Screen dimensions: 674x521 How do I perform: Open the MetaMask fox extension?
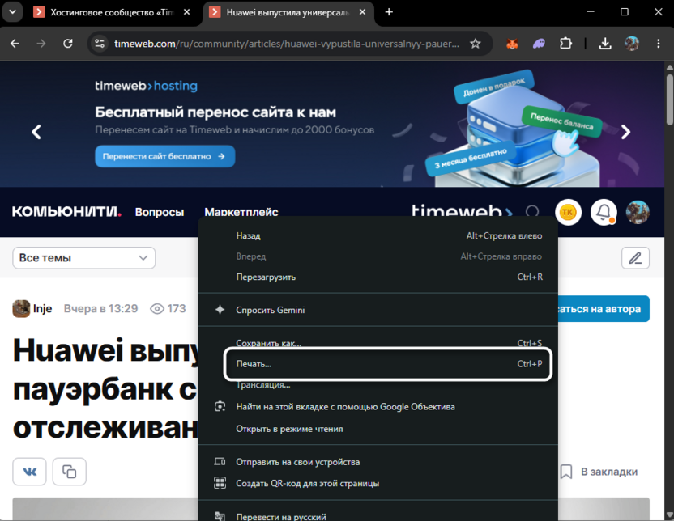click(x=512, y=44)
